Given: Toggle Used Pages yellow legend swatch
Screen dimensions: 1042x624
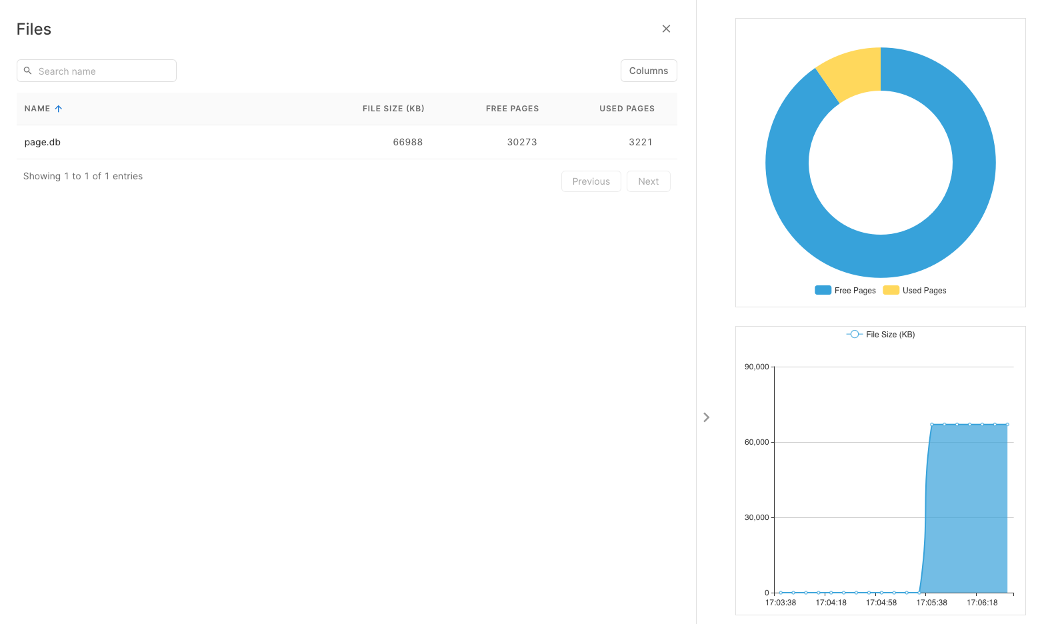Looking at the screenshot, I should [891, 290].
